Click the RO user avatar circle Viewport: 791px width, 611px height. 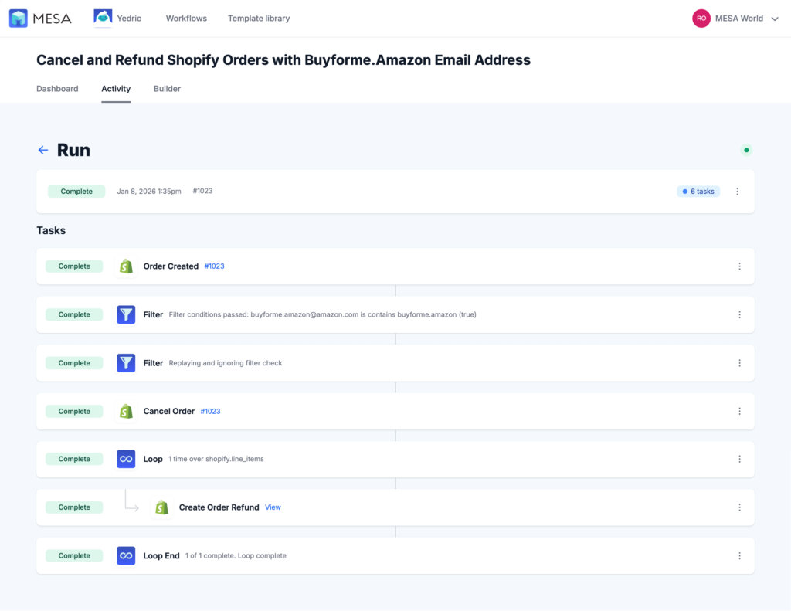point(701,19)
